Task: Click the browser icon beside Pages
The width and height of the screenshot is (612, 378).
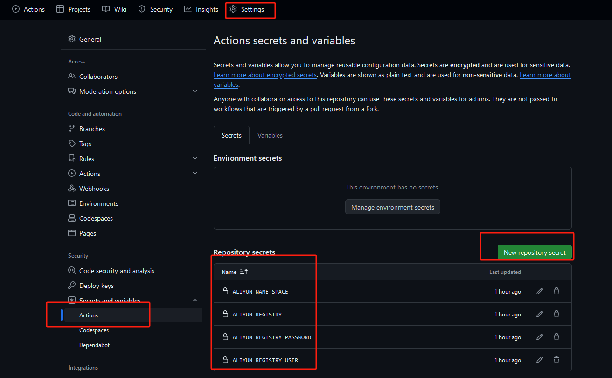Action: pos(72,233)
